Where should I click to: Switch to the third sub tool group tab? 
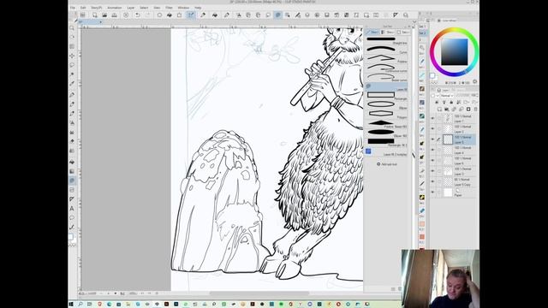402,33
